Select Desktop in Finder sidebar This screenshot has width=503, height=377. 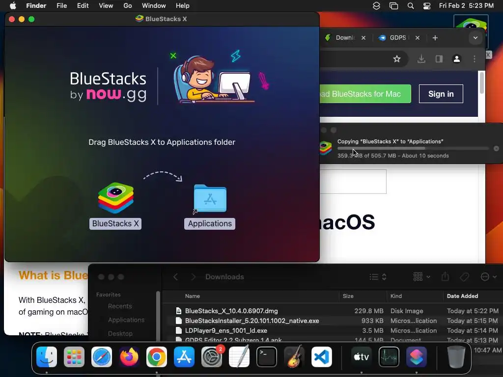click(120, 334)
